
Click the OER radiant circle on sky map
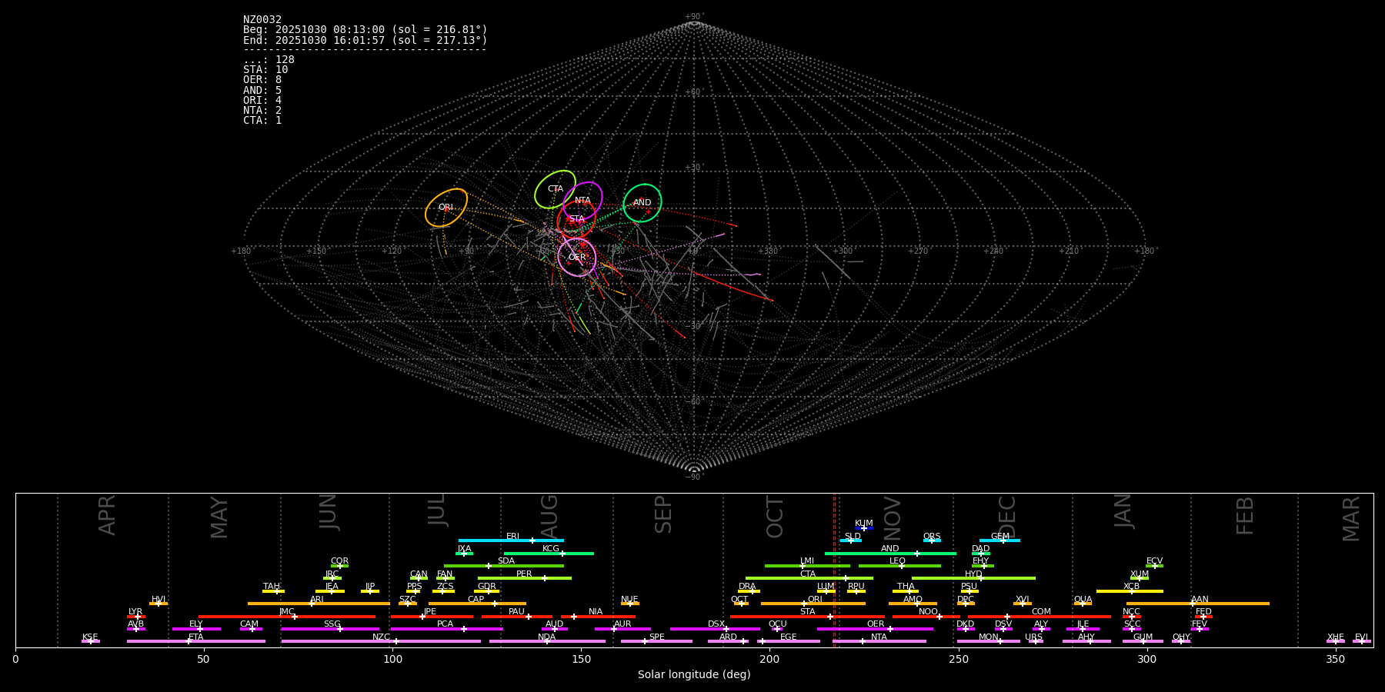click(x=577, y=258)
